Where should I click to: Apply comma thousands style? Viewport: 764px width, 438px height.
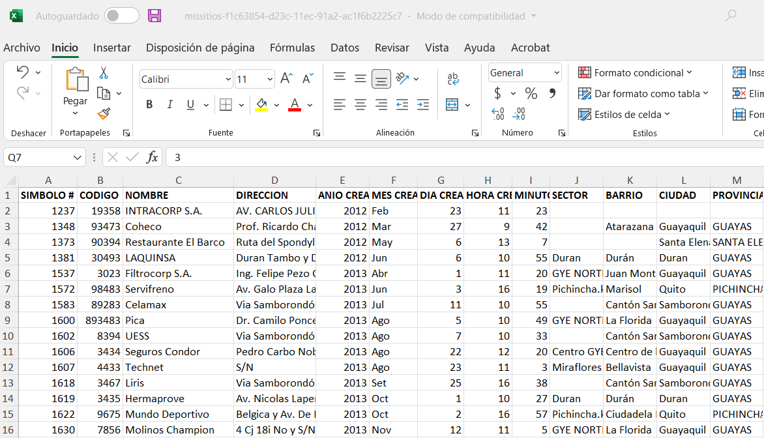[x=552, y=93]
